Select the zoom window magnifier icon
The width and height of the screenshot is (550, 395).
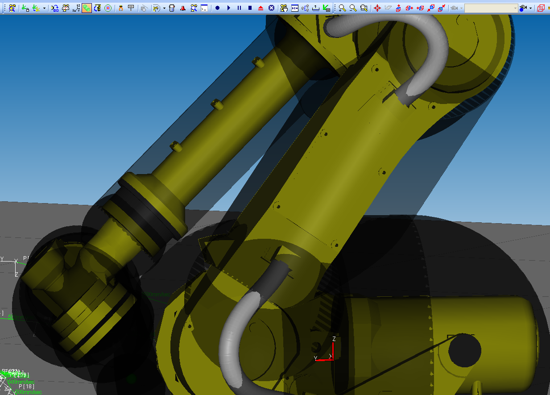pyautogui.click(x=364, y=8)
